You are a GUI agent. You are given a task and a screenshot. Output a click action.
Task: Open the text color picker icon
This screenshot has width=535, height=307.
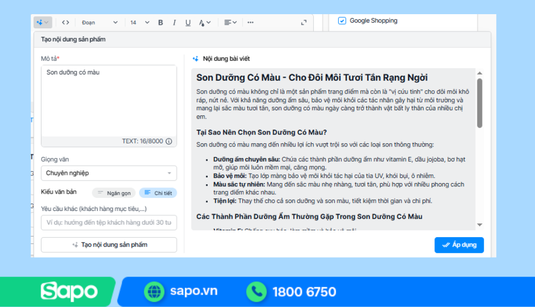[x=203, y=22]
